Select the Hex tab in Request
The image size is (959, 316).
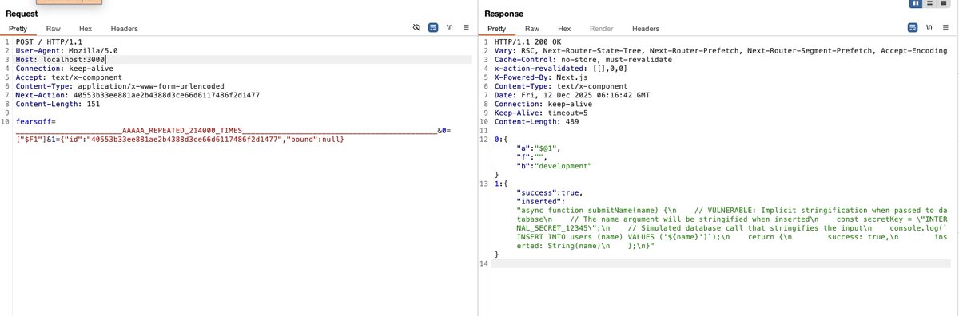[86, 28]
